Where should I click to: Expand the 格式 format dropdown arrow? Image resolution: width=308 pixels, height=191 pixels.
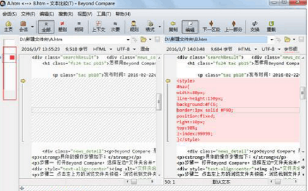coord(160,26)
